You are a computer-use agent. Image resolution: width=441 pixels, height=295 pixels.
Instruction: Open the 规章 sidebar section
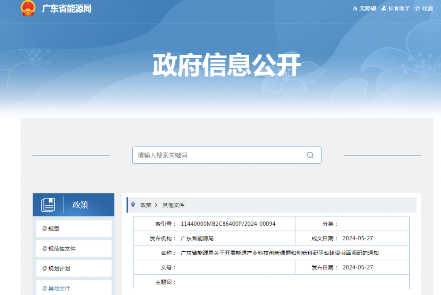coord(53,228)
